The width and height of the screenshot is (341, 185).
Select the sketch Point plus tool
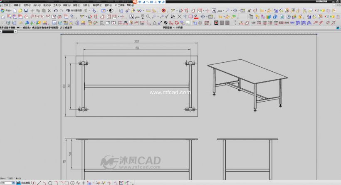84,183
